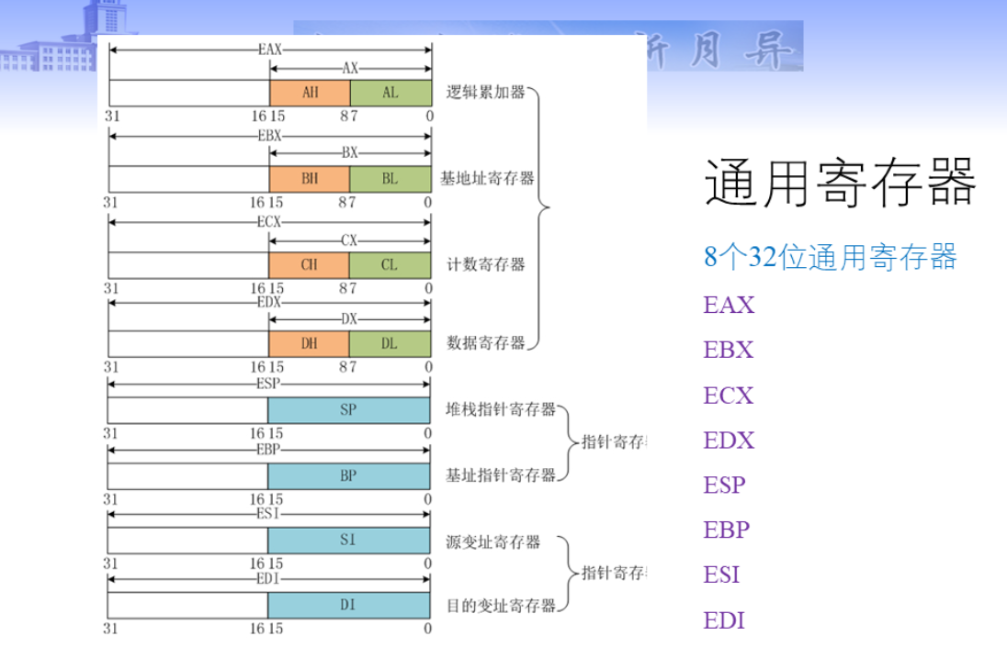This screenshot has width=1007, height=647.
Task: Select the blue DI register box
Action: tap(348, 606)
